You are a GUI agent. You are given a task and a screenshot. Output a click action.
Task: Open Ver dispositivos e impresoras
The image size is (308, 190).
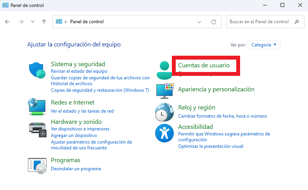pos(80,129)
